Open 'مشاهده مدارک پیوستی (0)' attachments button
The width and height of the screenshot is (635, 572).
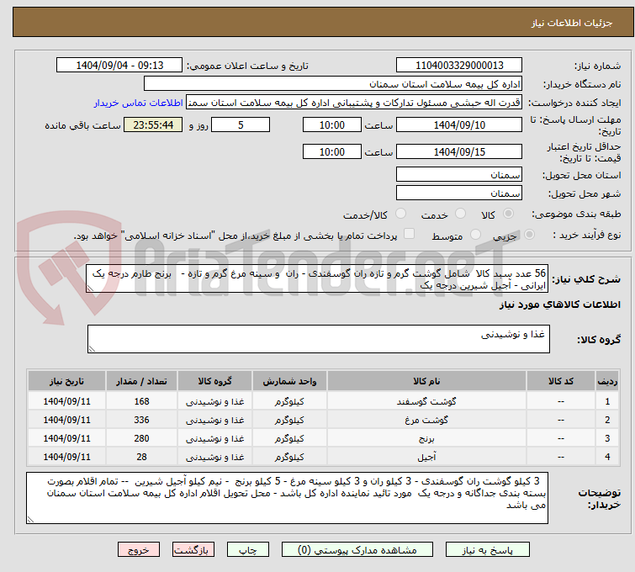click(357, 550)
